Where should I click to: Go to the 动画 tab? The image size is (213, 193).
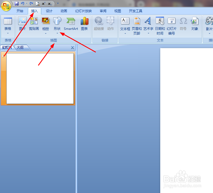point(64,11)
